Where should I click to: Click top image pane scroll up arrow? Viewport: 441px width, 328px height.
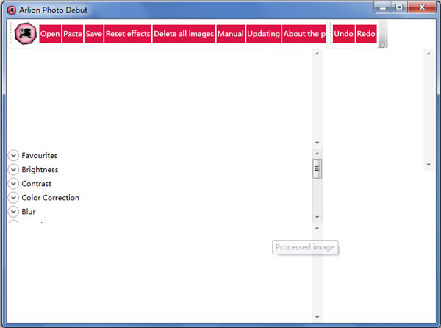[318, 53]
